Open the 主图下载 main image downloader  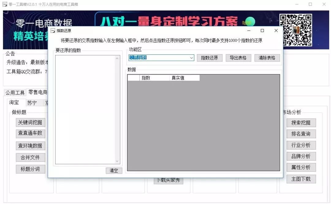(x=301, y=179)
